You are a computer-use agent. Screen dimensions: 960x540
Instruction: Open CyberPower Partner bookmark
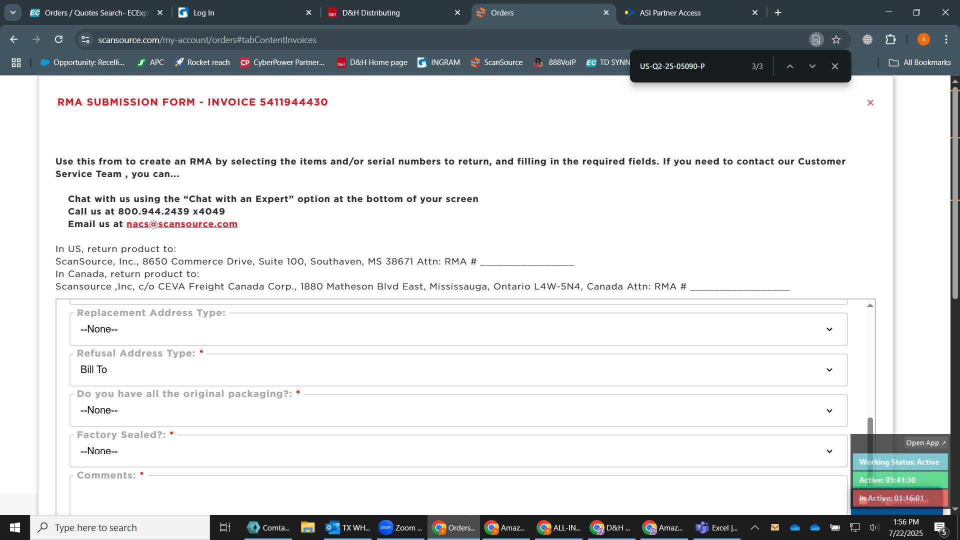282,62
